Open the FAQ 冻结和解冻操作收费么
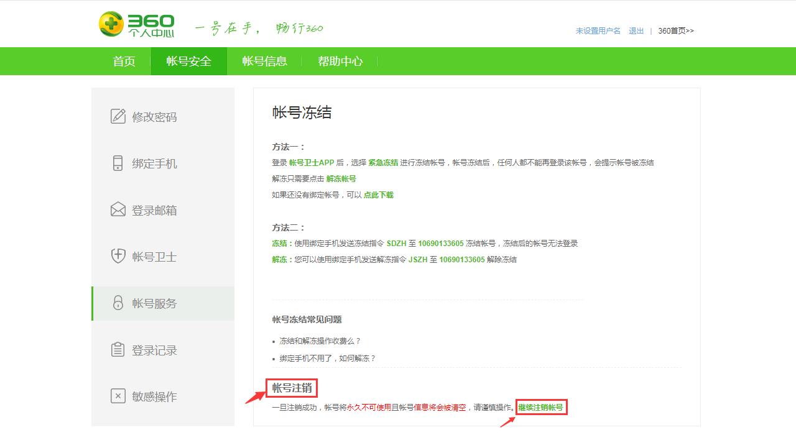This screenshot has height=435, width=796. pos(319,342)
